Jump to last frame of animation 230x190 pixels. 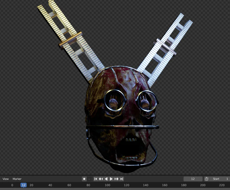tap(122, 179)
